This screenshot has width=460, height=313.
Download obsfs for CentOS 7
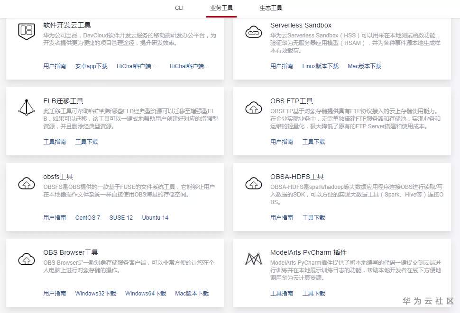88,218
